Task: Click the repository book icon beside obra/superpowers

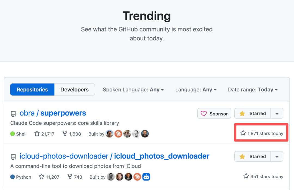Action: click(13, 113)
